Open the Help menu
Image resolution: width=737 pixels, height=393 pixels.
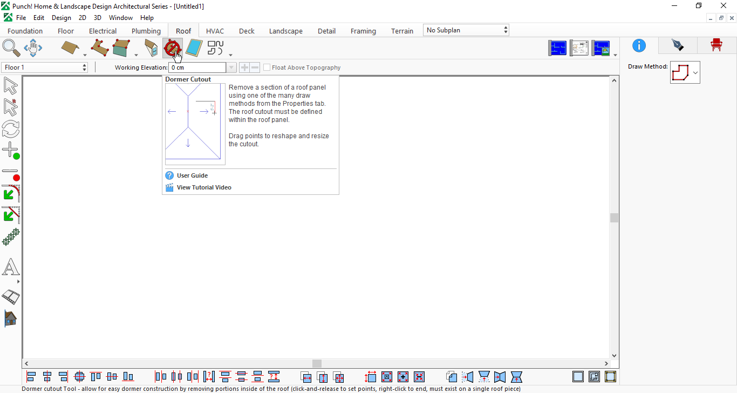pyautogui.click(x=147, y=18)
